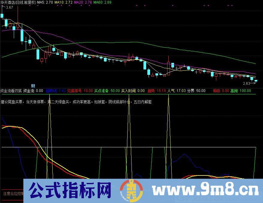Click the 注意仓位控制 warning text

[13, 194]
